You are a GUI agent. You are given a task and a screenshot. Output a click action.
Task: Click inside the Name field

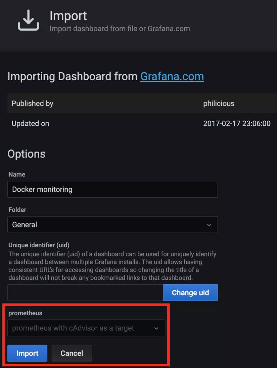click(112, 189)
